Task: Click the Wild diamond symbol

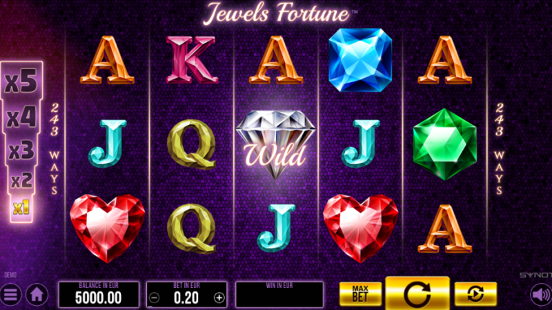Action: coord(275,144)
